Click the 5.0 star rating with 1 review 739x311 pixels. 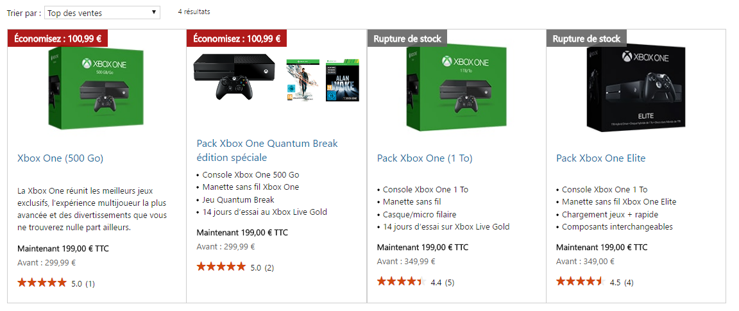click(x=42, y=283)
